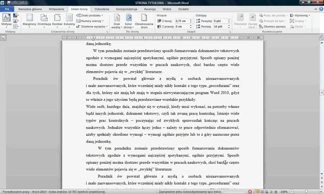Click the Położenie position button
This screenshot has height=194, width=324.
point(240,21)
